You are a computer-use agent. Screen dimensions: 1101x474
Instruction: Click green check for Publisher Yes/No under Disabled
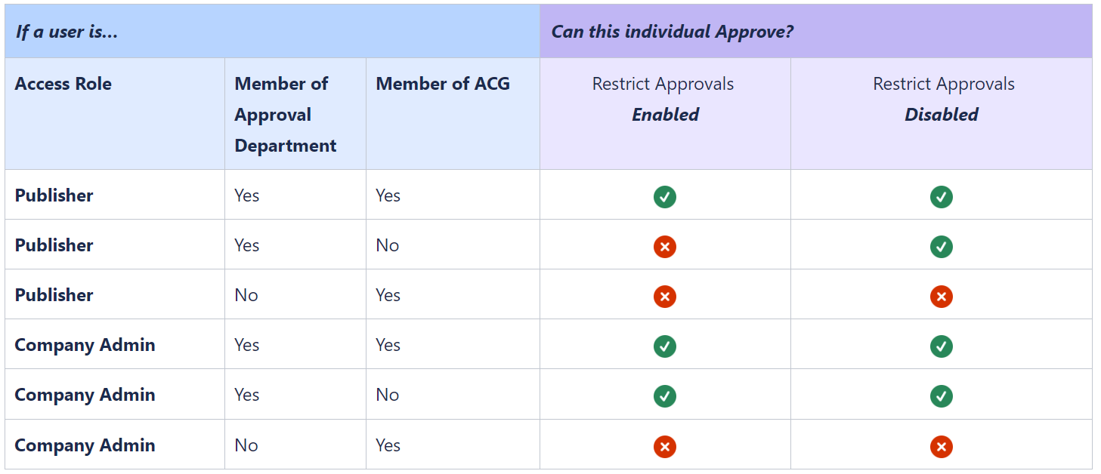point(942,247)
